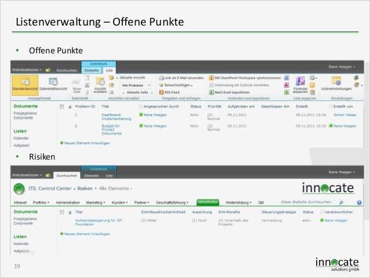370x278 pixels.
Task: Tick the select-all checkbox in the Risiken list
Action: click(62, 212)
